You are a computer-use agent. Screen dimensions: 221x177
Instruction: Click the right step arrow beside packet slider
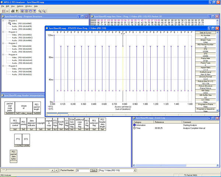(x=56, y=170)
